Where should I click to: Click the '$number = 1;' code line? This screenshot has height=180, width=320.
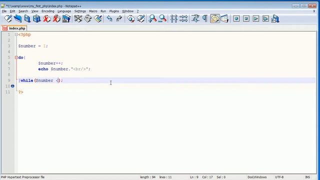coord(33,46)
